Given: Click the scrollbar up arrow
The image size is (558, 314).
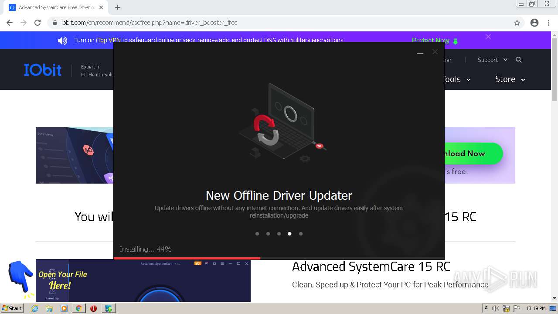Looking at the screenshot, I should [555, 34].
